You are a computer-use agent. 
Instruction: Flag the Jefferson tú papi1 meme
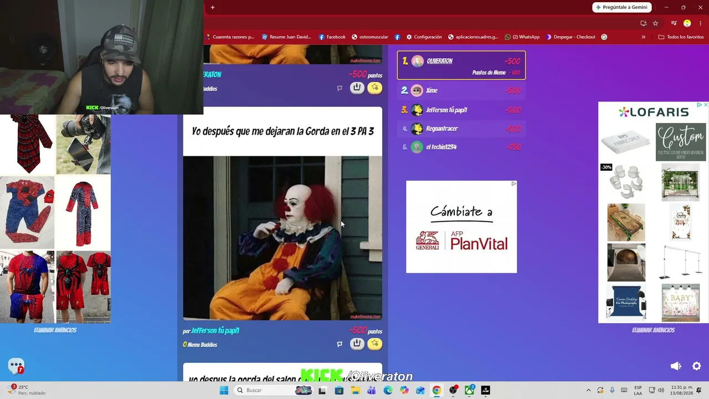coord(340,344)
